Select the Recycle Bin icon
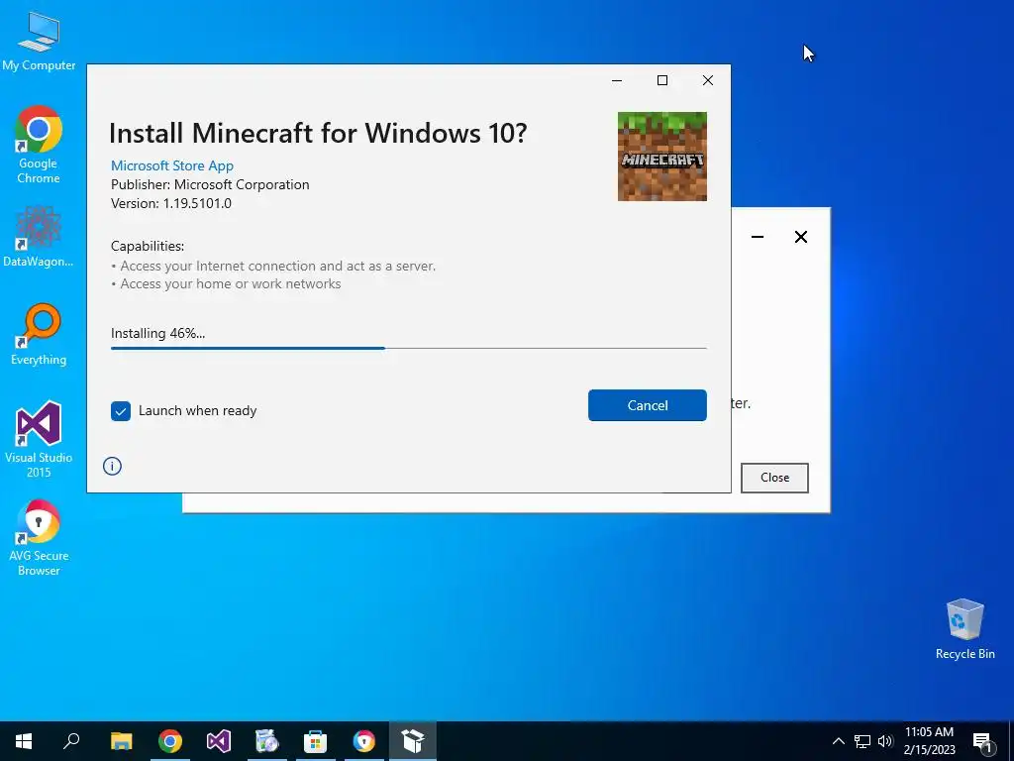1014x761 pixels. (x=964, y=629)
